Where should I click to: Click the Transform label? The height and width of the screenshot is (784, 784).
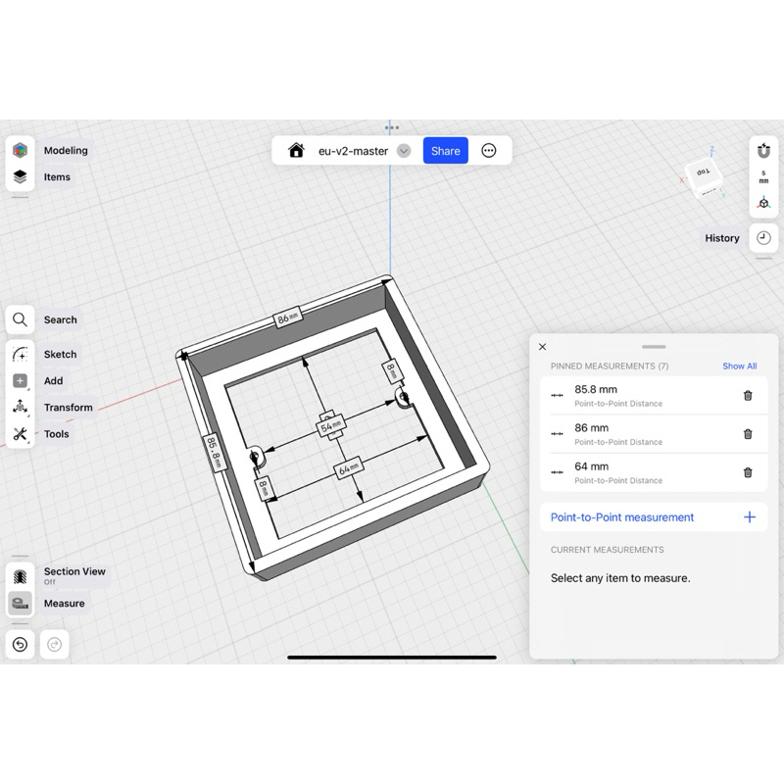(x=68, y=407)
